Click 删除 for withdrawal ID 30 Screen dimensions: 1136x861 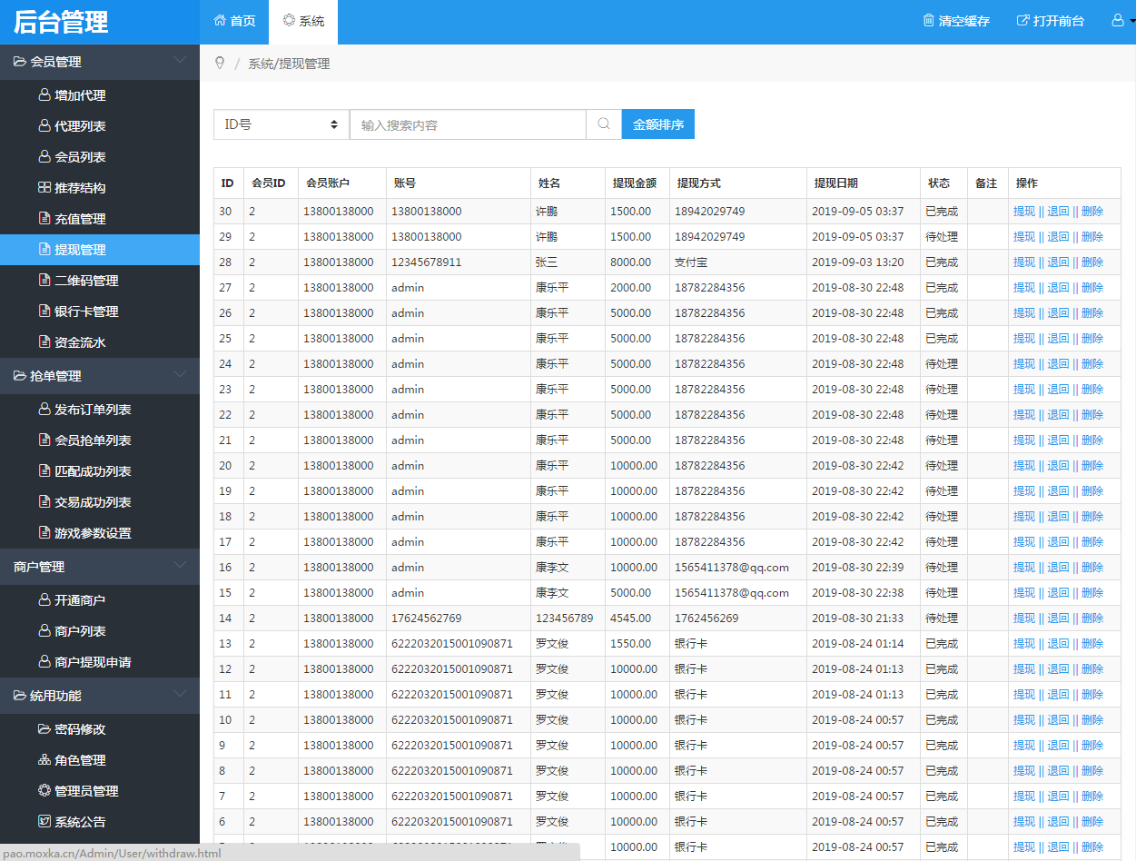1092,212
